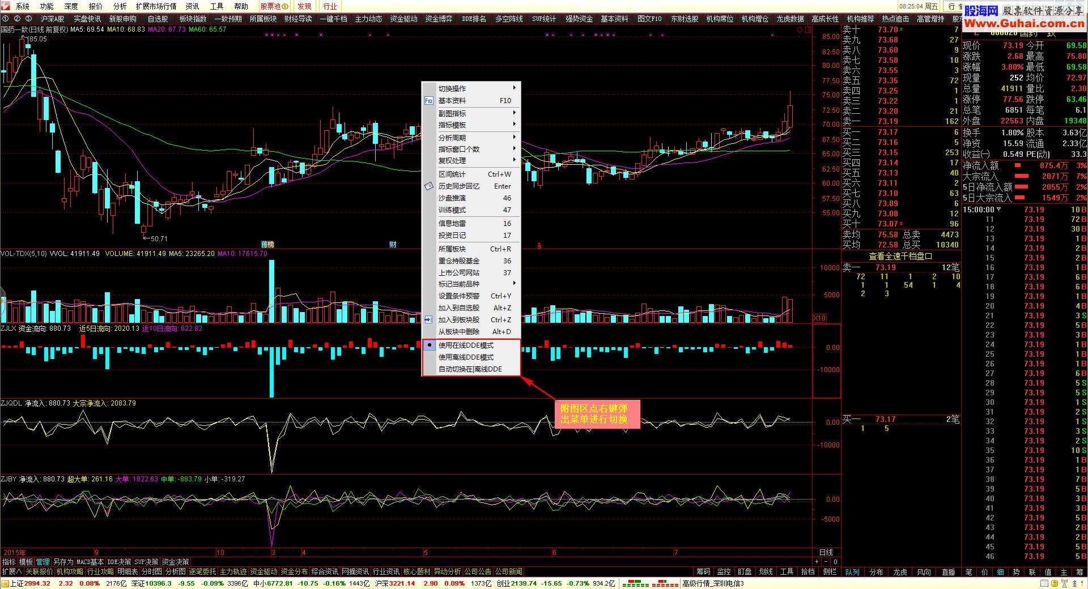Image resolution: width=1088 pixels, height=589 pixels.
Task: Click the X10 scale label on volume axis
Action: click(x=819, y=318)
